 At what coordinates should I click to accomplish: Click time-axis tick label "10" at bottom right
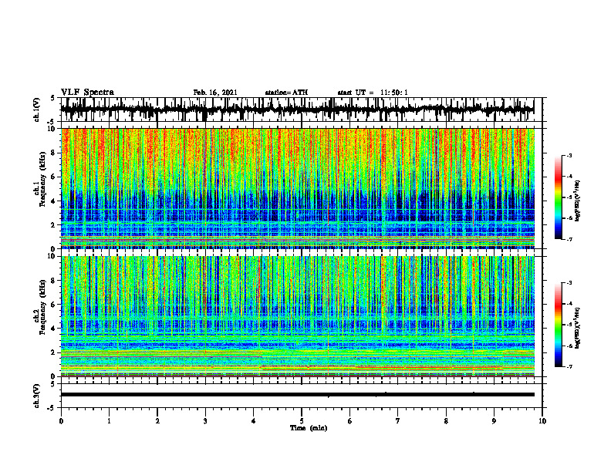(542, 421)
